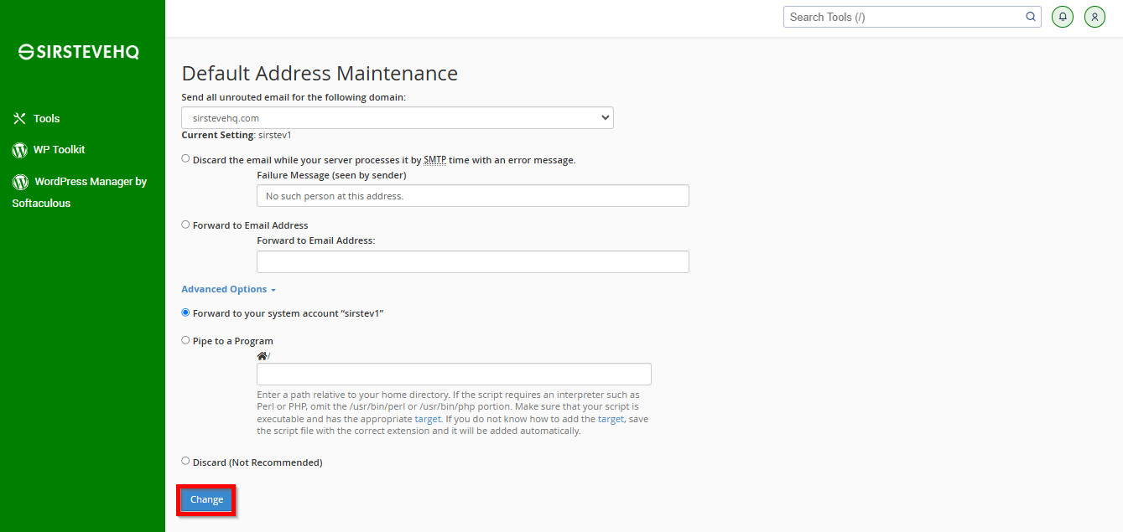Open WordPress Manager by Softaculous
Screen dimensions: 1123x532
(80, 192)
